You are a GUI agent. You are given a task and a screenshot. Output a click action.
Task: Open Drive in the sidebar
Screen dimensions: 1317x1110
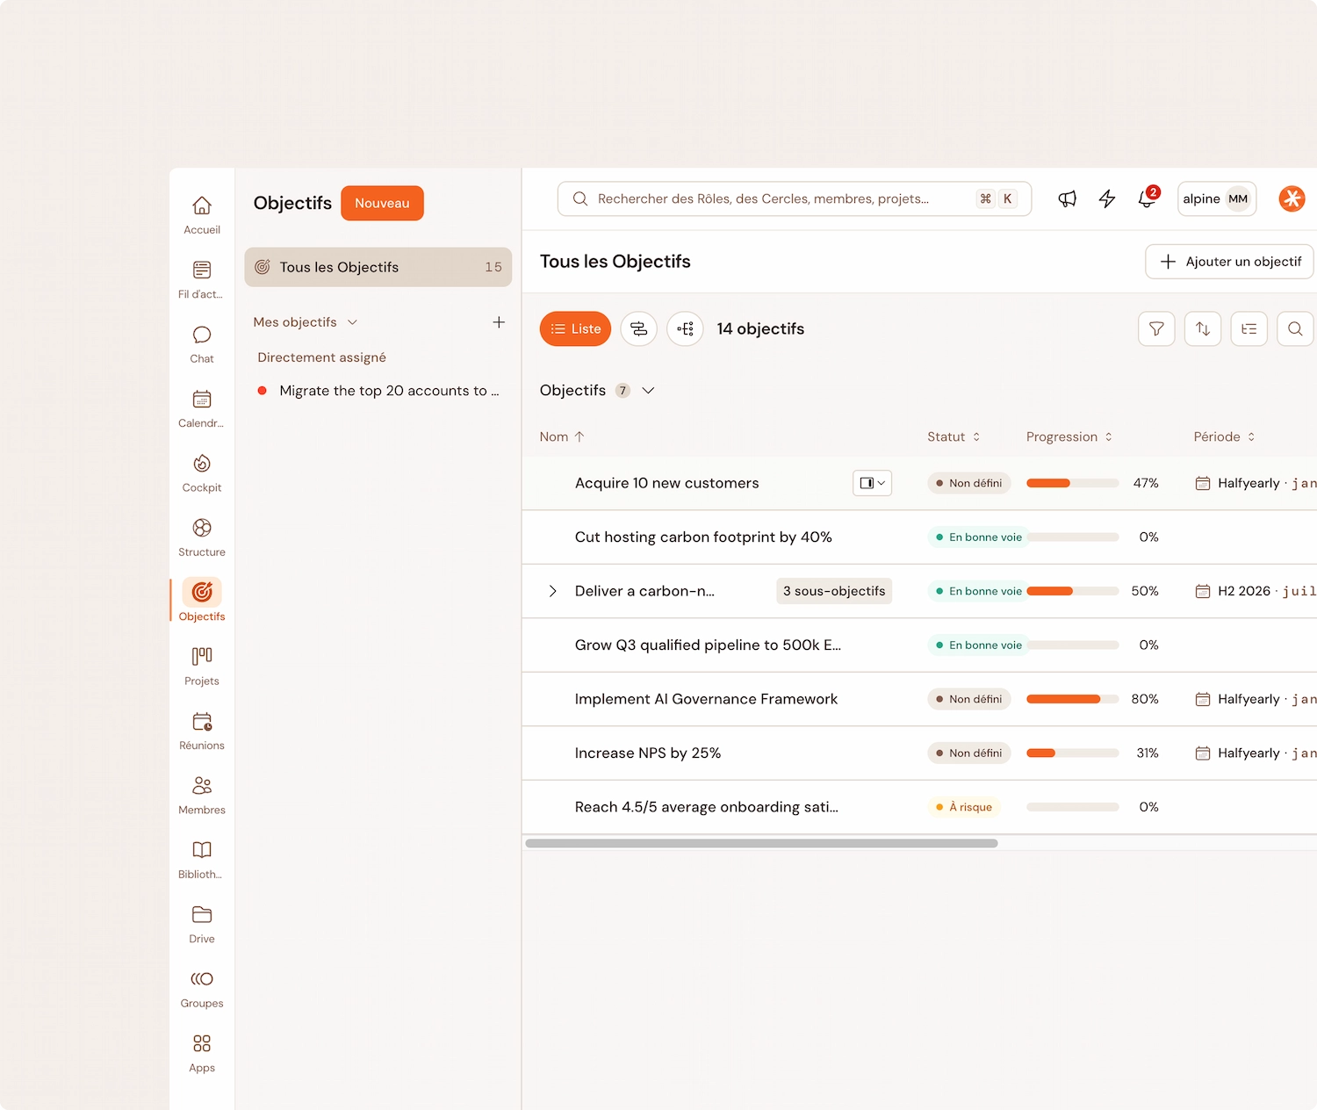[202, 924]
